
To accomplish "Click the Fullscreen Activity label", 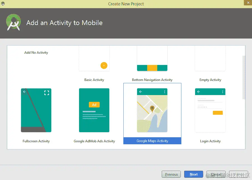I will [x=36, y=141].
